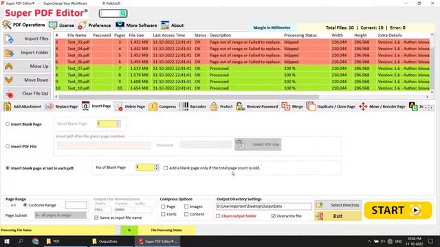Image resolution: width=440 pixels, height=247 pixels.
Task: Open Windows taskbar search
Action: (x=21, y=241)
